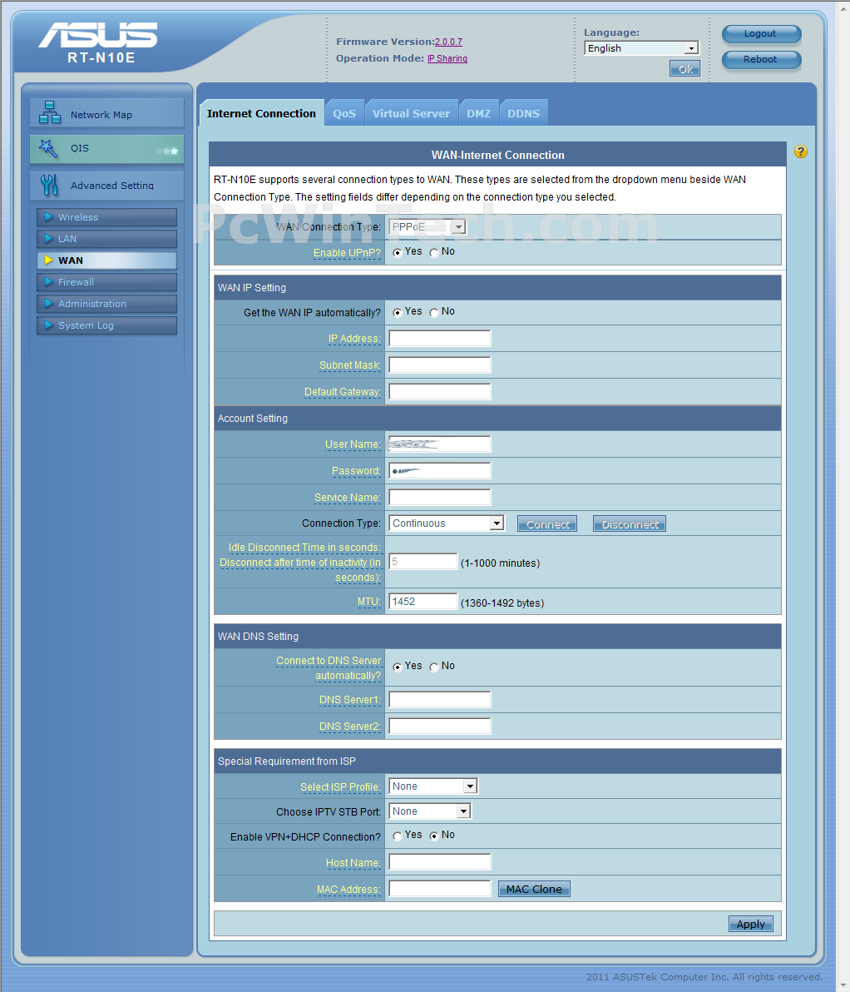This screenshot has width=850, height=992.
Task: Open the Administration menu item
Action: [107, 303]
